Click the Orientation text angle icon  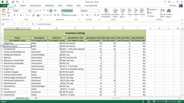pos(55,11)
